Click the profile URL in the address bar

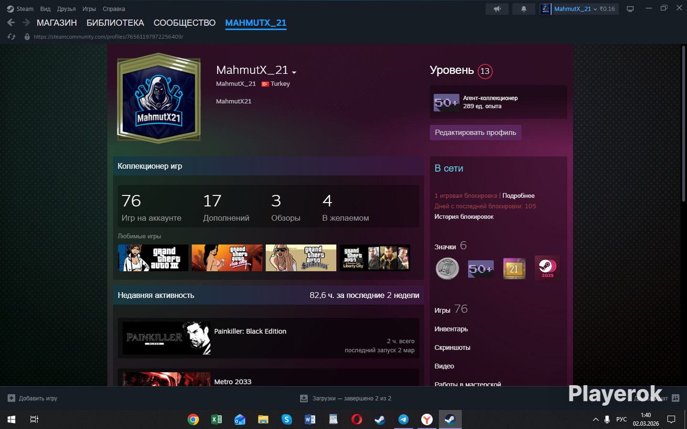[x=108, y=37]
